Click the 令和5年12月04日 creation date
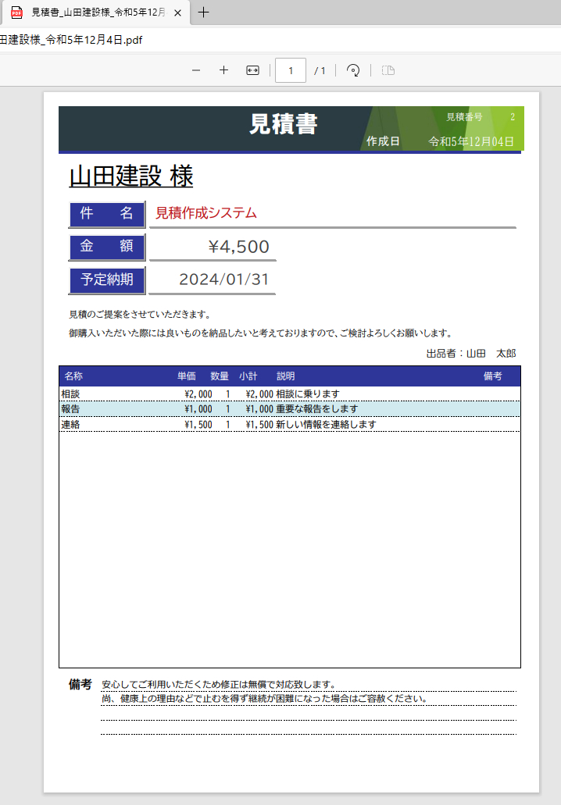This screenshot has width=561, height=805. pyautogui.click(x=471, y=141)
